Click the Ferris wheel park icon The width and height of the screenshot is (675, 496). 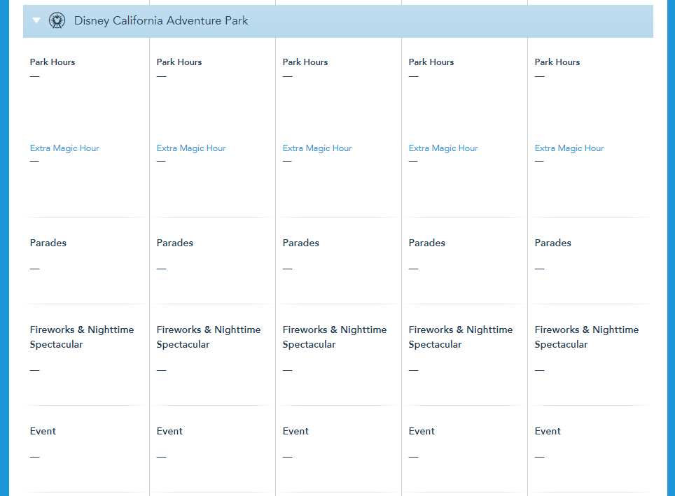57,21
